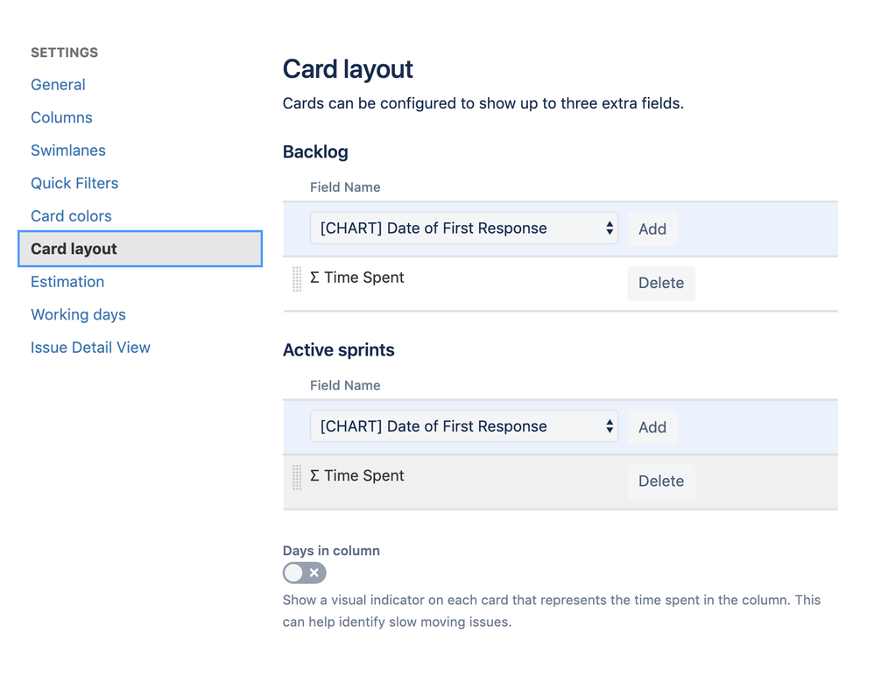Open Swimlanes settings page
The width and height of the screenshot is (874, 689).
click(68, 151)
